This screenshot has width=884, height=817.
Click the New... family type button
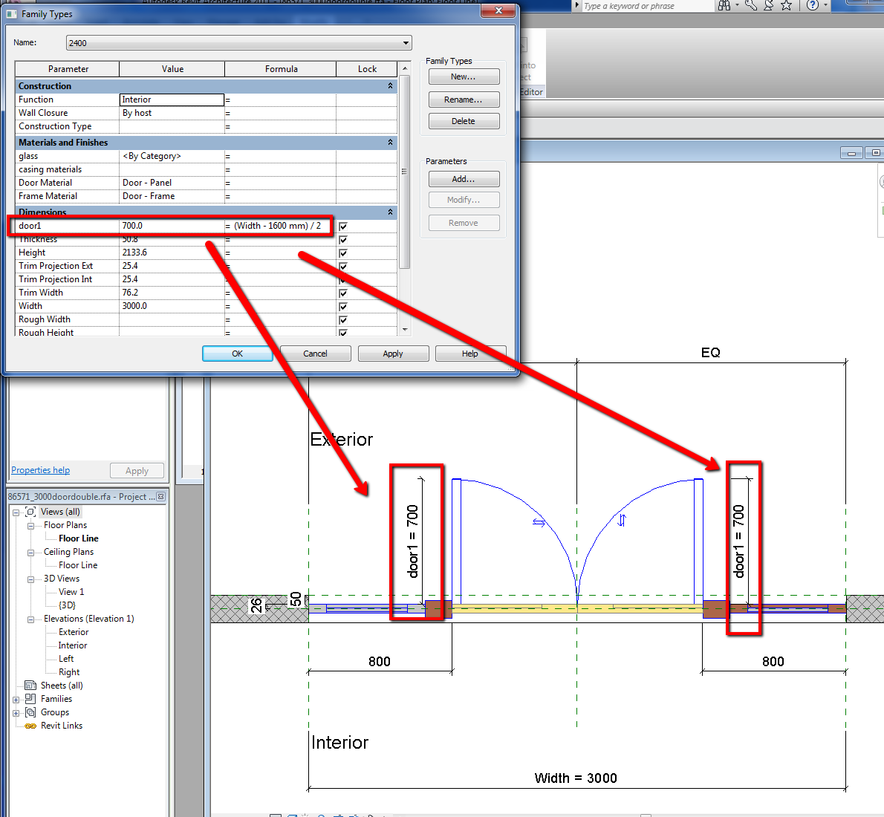point(464,77)
